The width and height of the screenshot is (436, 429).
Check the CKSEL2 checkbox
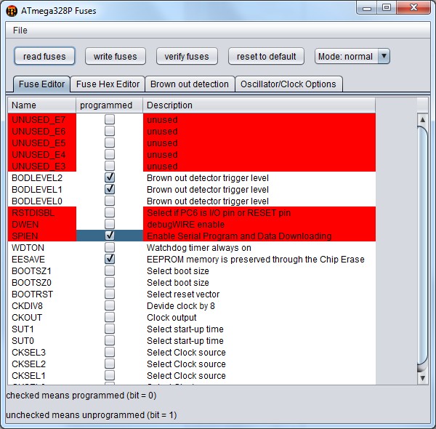pyautogui.click(x=110, y=364)
